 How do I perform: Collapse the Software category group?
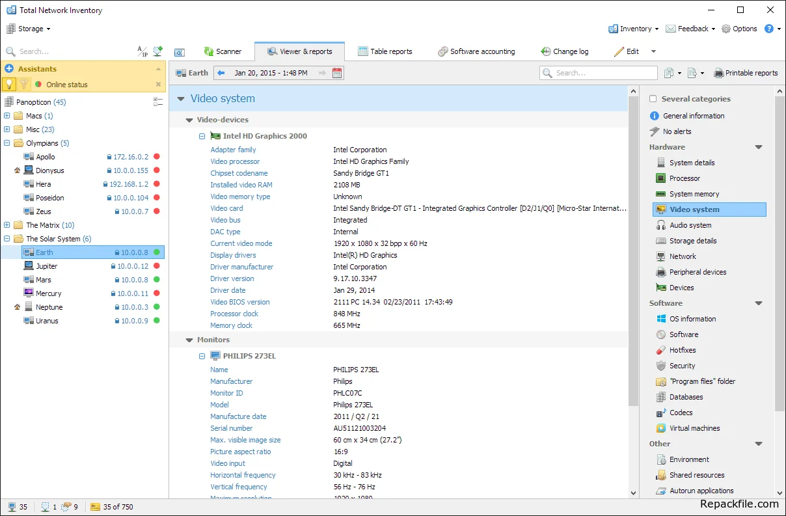[x=759, y=303]
